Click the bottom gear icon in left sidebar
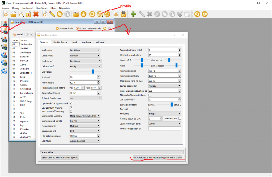 4,71
